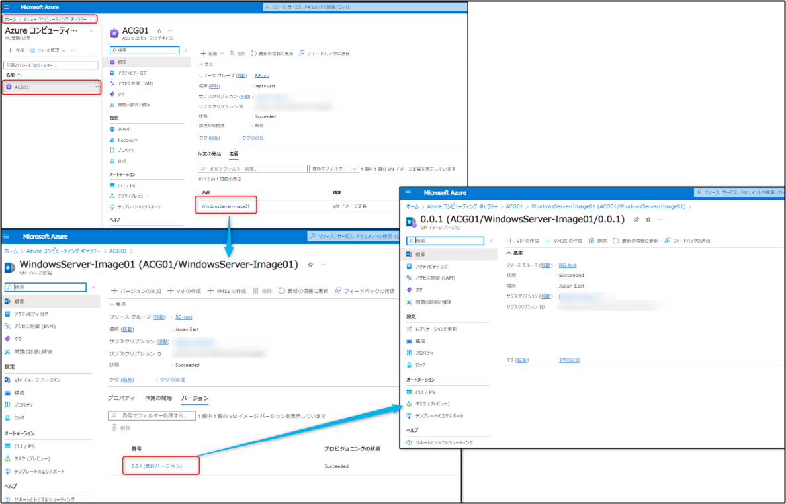The image size is (786, 504).
Task: Click the 任意のフィールドのフィルター box in the gallery list
Action: coord(51,65)
